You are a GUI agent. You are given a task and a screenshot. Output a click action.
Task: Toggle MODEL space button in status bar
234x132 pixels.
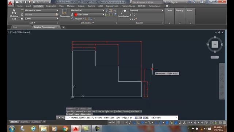[112, 122]
